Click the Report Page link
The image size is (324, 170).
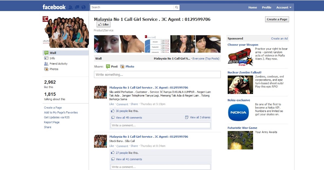pos(52,122)
